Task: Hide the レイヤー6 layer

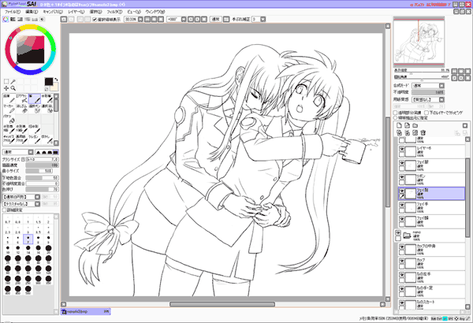Action: click(401, 149)
